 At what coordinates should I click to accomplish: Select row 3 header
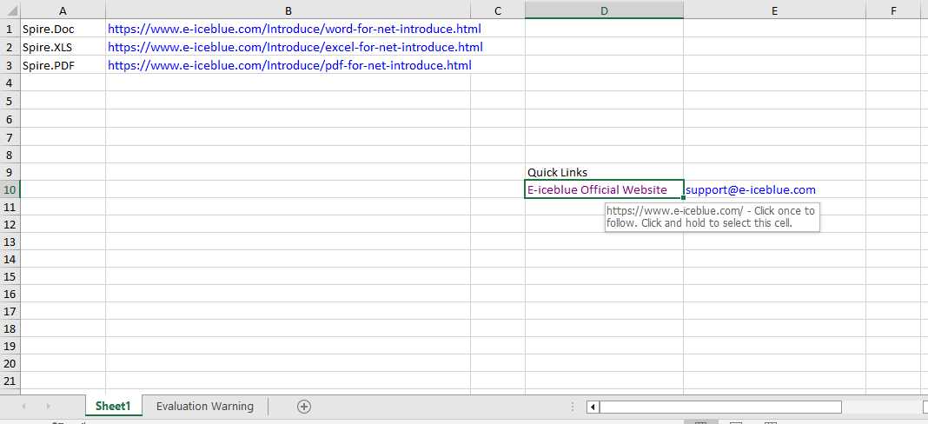click(x=10, y=65)
